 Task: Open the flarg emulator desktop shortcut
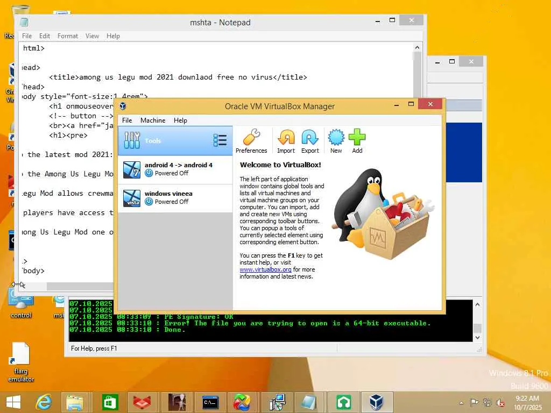(21, 362)
